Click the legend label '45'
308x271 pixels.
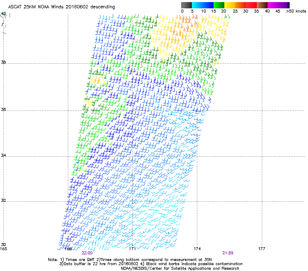click(x=278, y=11)
